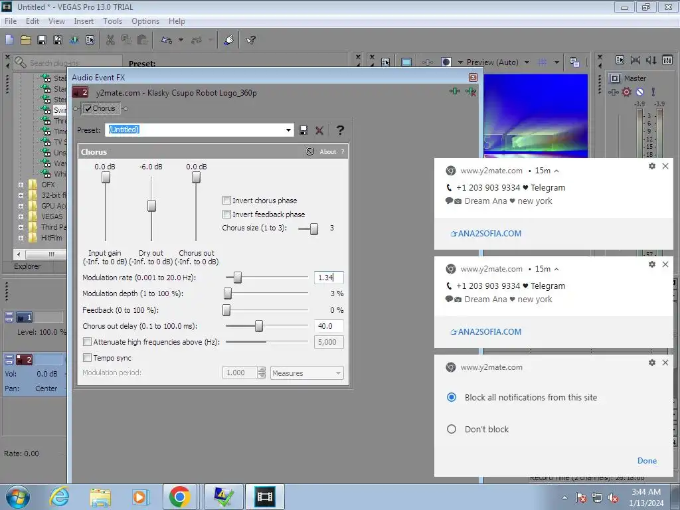Viewport: 680px width, 510px height.
Task: Click the What's This help cursor icon
Action: point(250,41)
